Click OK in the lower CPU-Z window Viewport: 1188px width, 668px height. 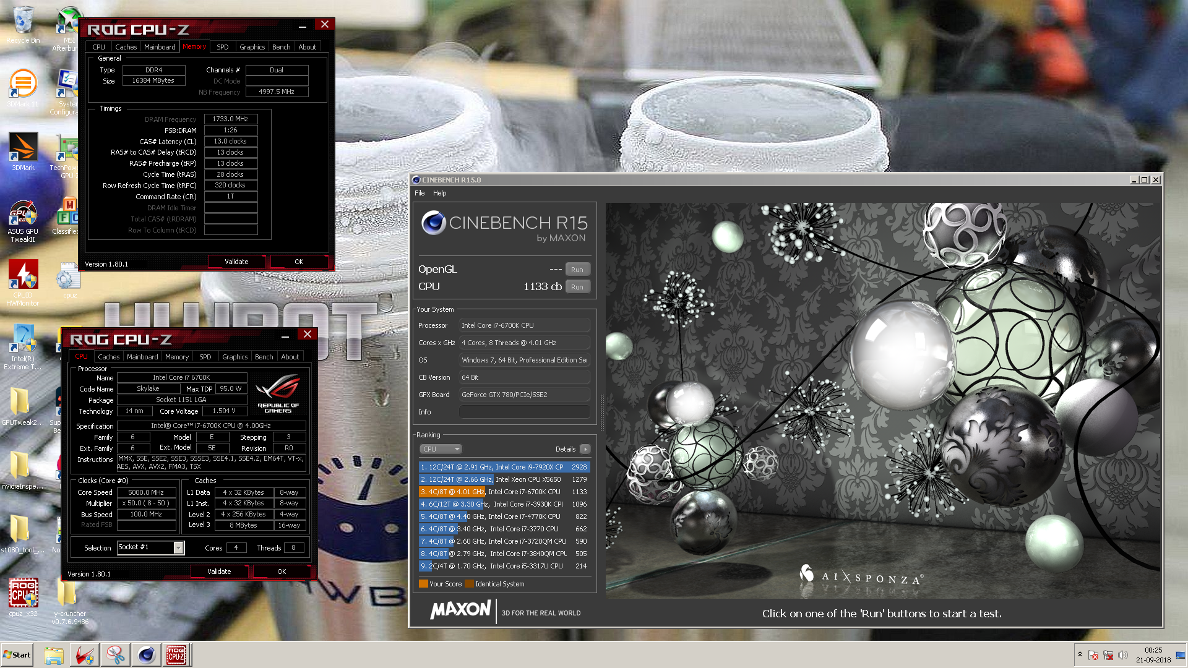[282, 572]
